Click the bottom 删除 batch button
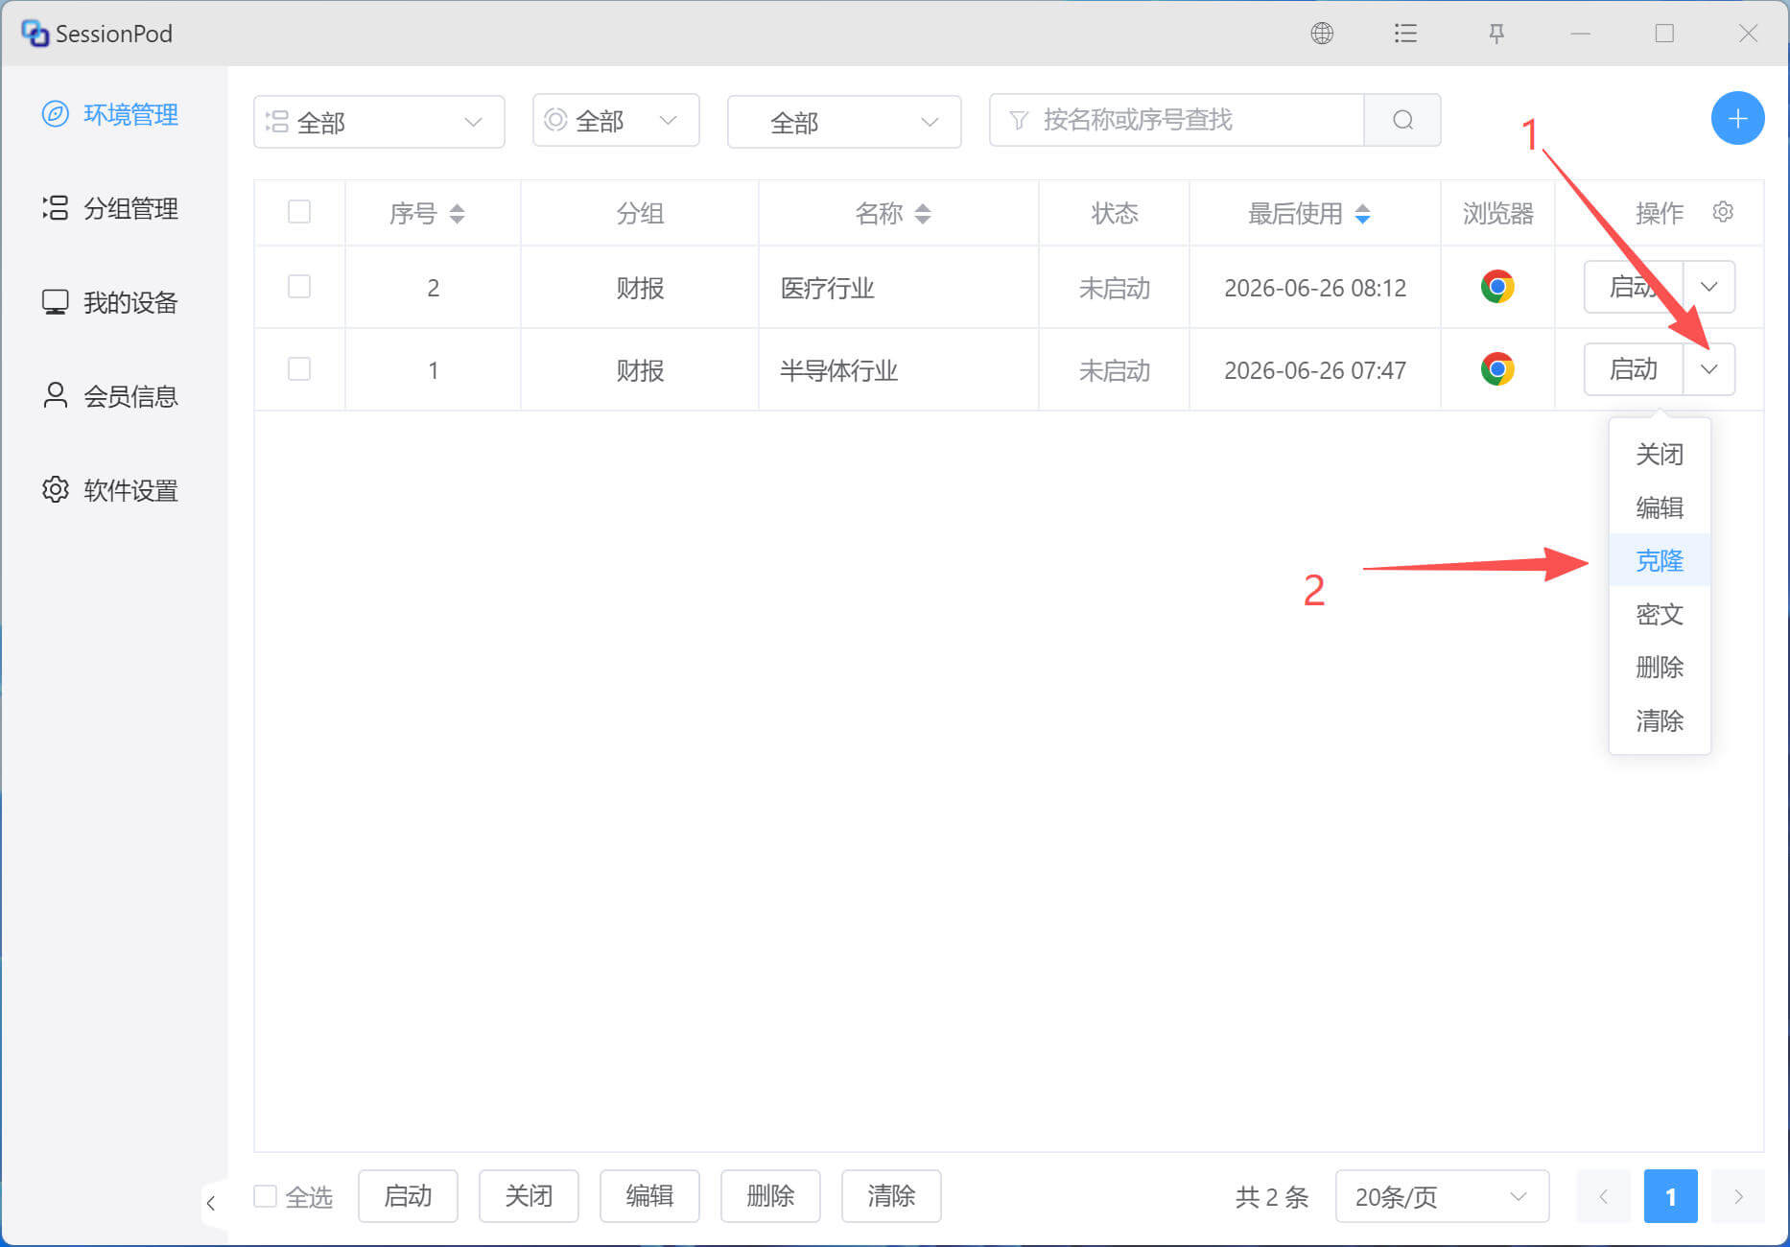The width and height of the screenshot is (1790, 1247). pyautogui.click(x=770, y=1196)
